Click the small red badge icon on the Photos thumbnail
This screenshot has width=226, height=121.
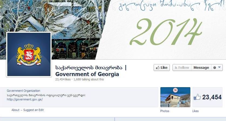[175, 90]
